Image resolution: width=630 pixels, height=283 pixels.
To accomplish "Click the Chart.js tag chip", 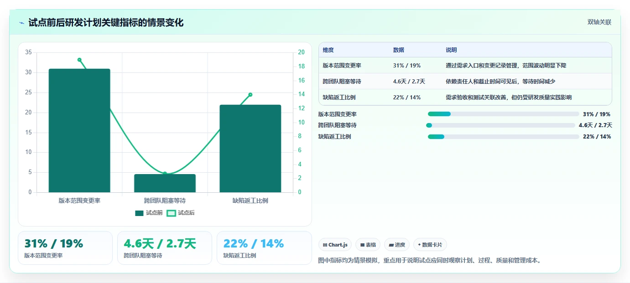I will pos(335,245).
